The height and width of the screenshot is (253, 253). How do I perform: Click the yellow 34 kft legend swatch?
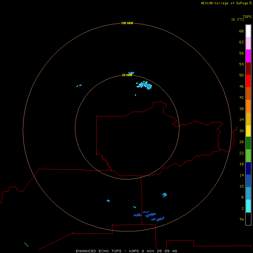coord(248,131)
